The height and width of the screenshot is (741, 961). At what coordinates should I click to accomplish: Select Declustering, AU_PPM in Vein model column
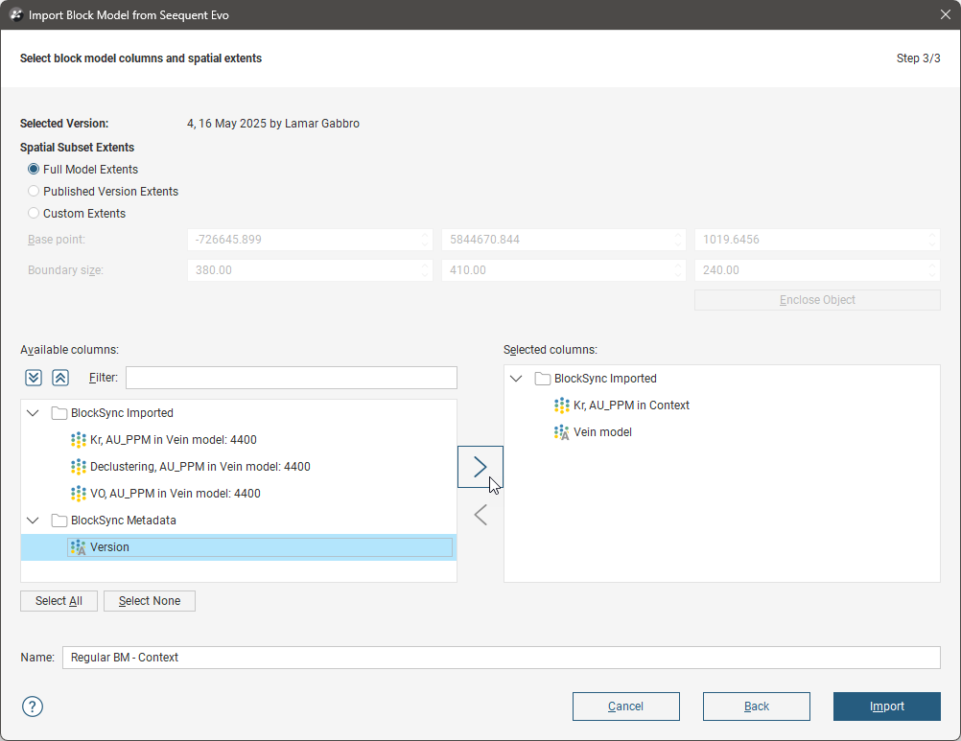coord(199,467)
